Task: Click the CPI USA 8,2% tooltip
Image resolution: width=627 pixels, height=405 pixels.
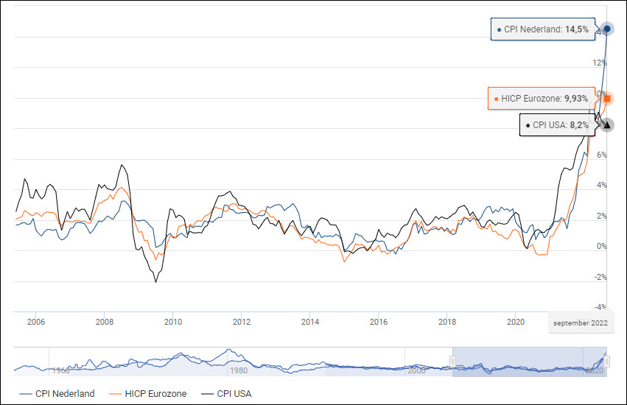Action: (x=557, y=125)
